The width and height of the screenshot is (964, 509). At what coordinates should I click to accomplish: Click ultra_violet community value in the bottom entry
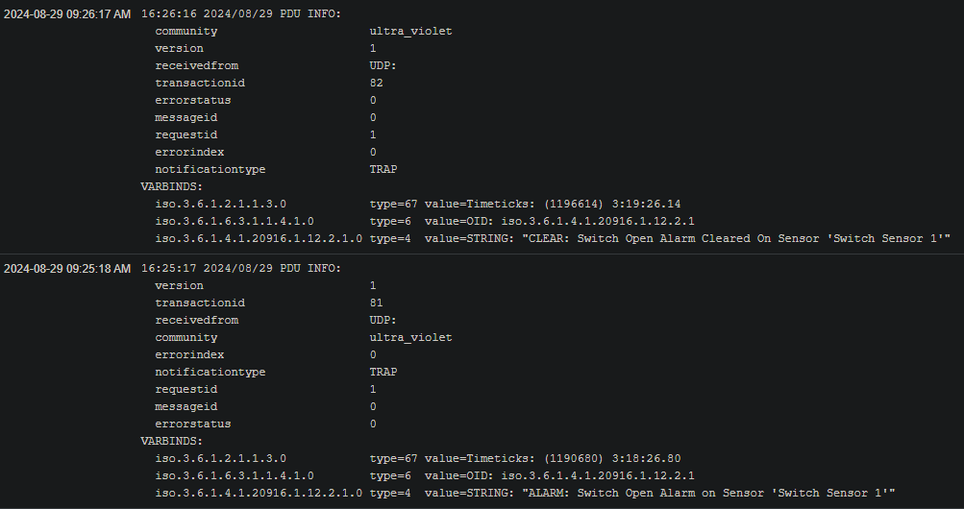[x=410, y=337]
